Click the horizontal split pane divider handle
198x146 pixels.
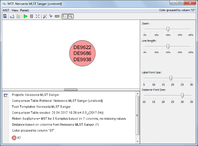pos(71,90)
